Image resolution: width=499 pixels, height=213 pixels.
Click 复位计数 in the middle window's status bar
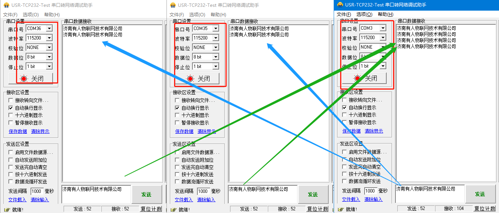318,209
